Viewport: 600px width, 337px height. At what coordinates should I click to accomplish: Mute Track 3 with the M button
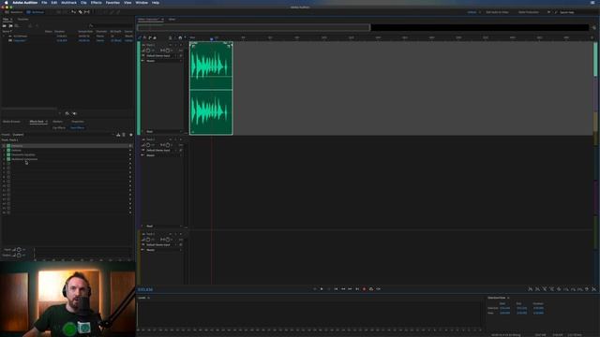(x=171, y=234)
